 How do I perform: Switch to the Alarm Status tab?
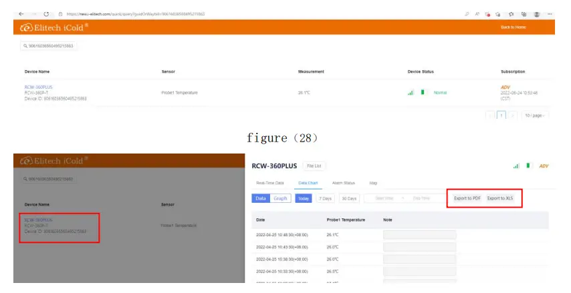(x=344, y=183)
